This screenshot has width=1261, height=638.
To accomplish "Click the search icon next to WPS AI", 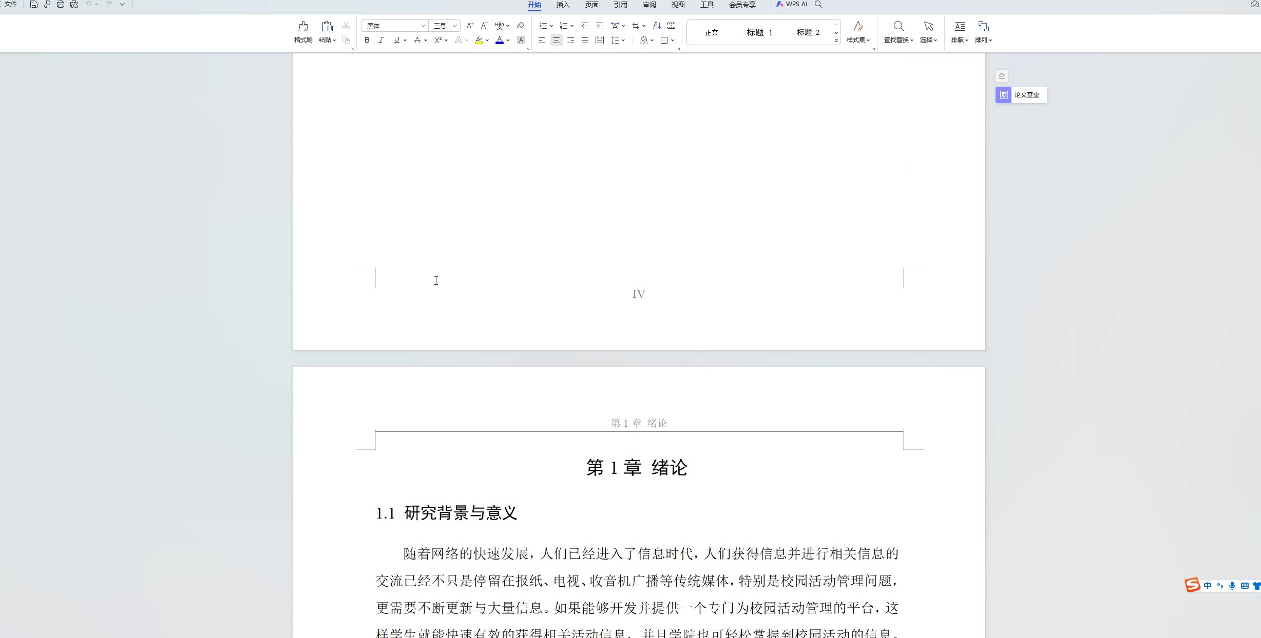I will [819, 5].
